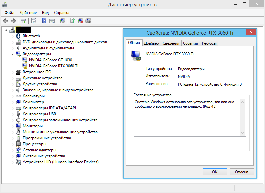Click the GeForce GT 1030 device icon
The image size is (265, 193).
(x=25, y=60)
